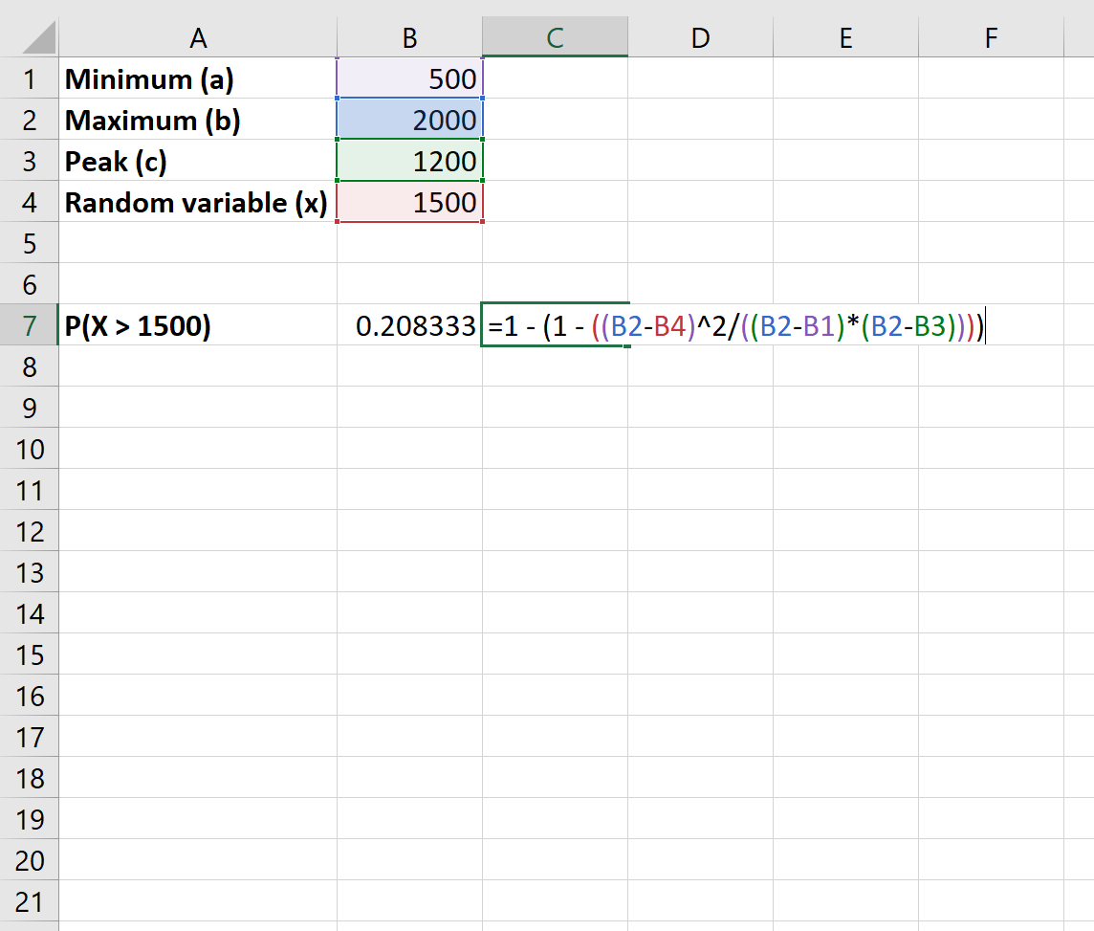Click row header 21
This screenshot has height=931, width=1094.
(30, 900)
